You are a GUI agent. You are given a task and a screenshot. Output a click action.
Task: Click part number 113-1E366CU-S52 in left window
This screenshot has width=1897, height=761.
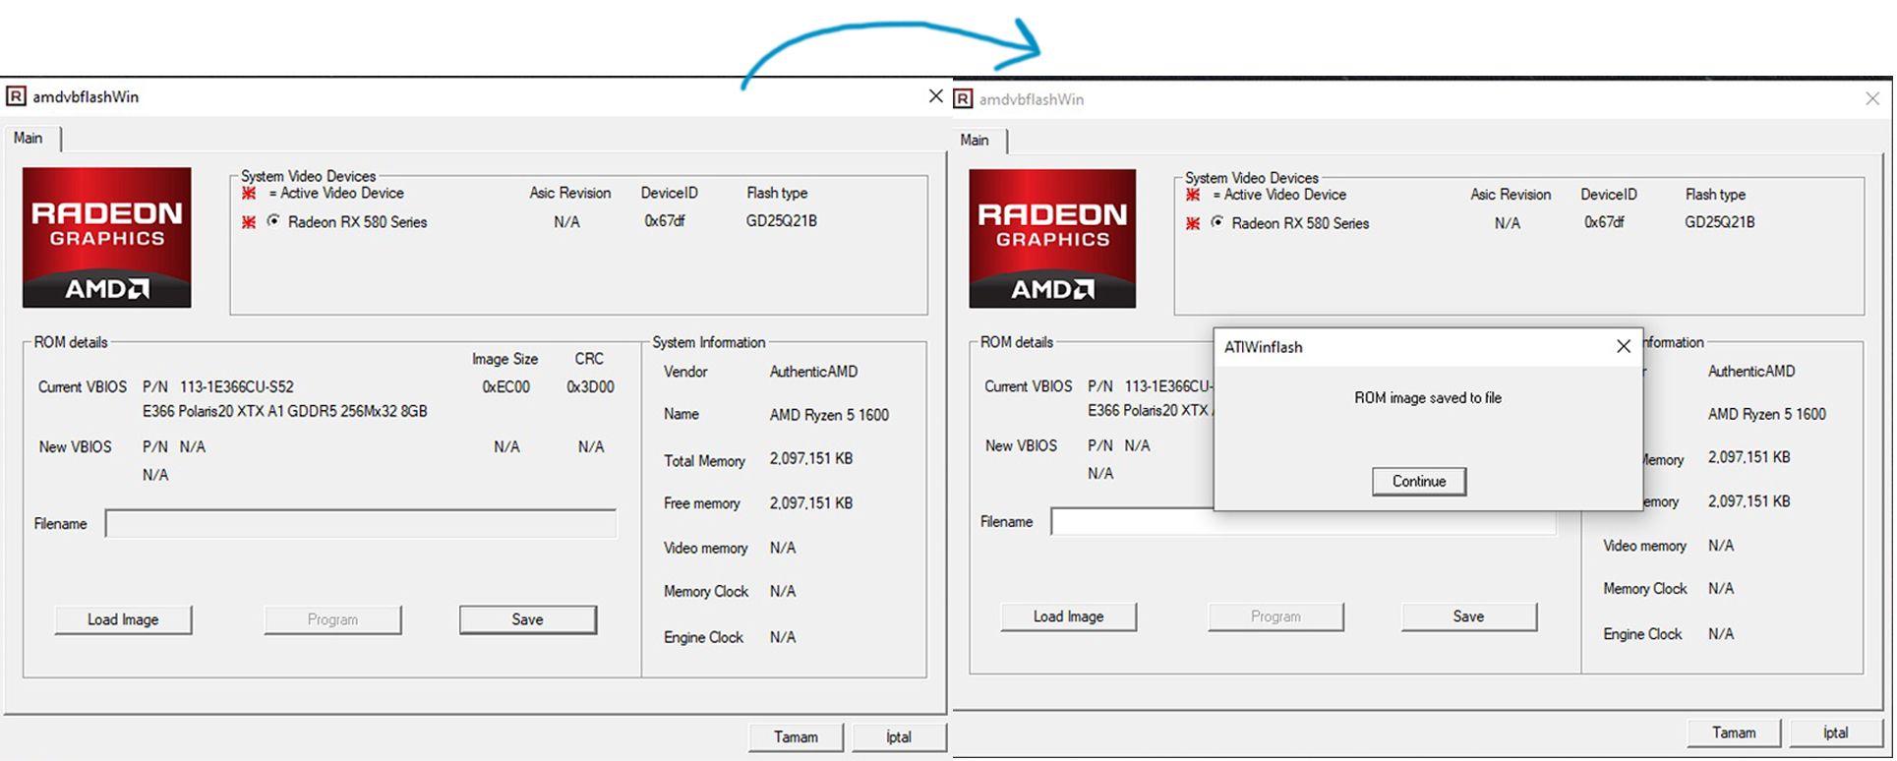point(236,387)
